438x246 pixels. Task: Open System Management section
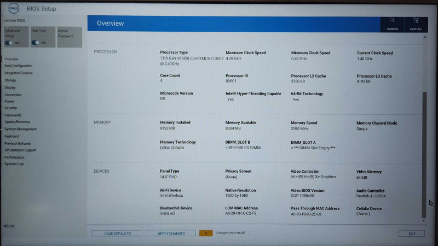20,129
